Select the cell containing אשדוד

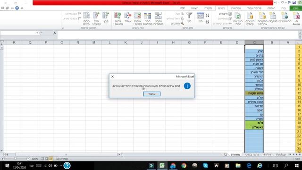[254, 85]
